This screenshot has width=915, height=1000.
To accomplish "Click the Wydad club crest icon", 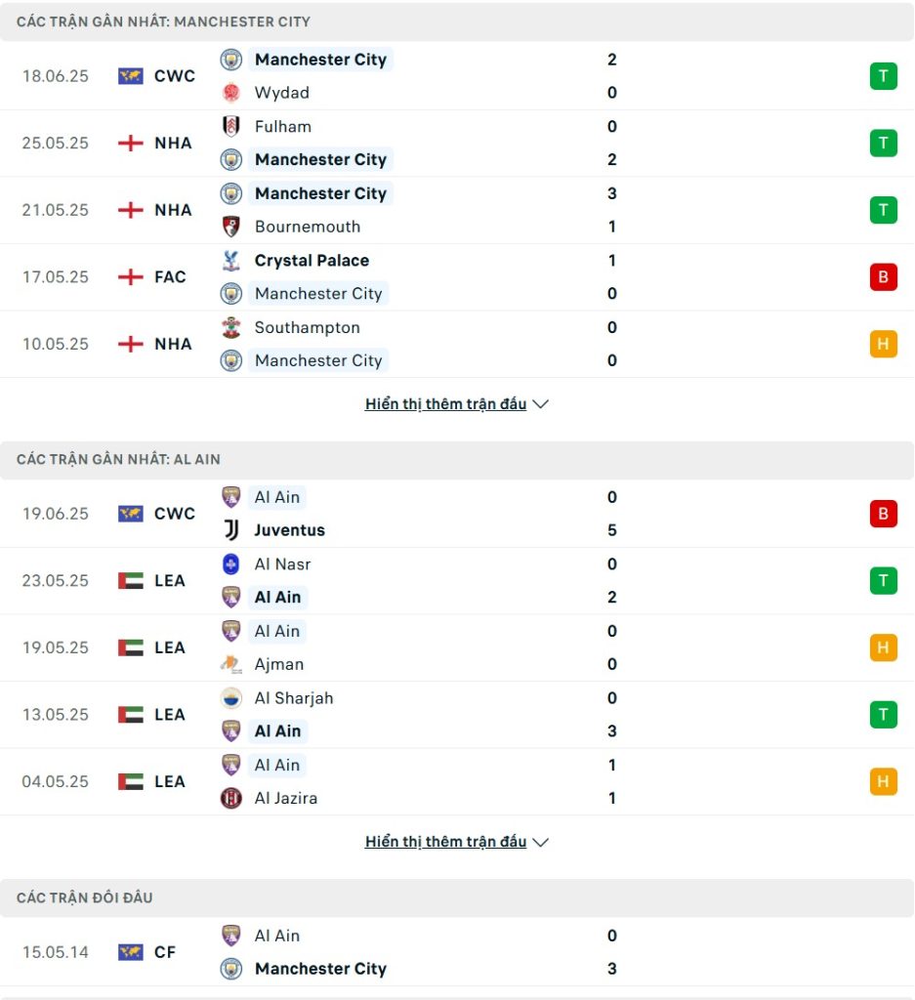I will pos(230,93).
